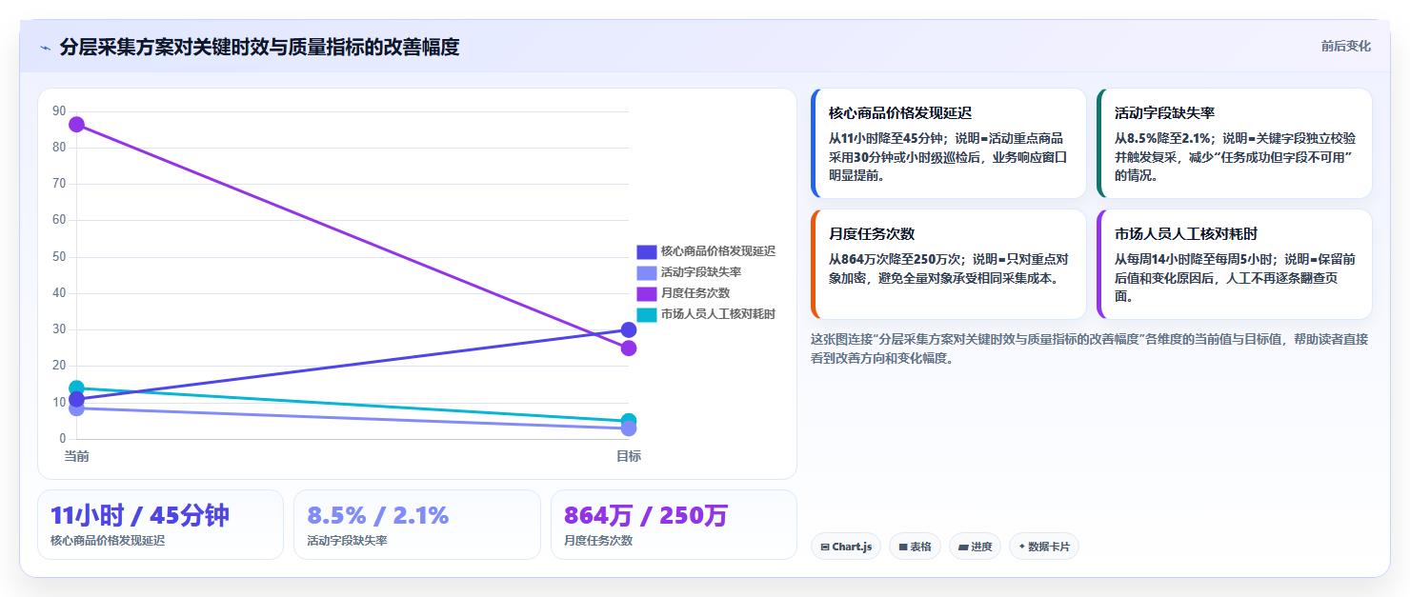The image size is (1410, 597).
Task: Click the 进度 tag
Action: pyautogui.click(x=975, y=547)
